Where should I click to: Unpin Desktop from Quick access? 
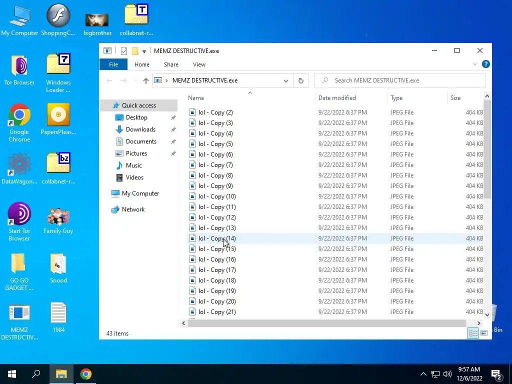point(173,117)
